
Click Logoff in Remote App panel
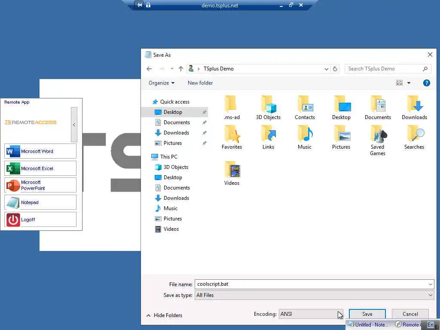coord(40,220)
